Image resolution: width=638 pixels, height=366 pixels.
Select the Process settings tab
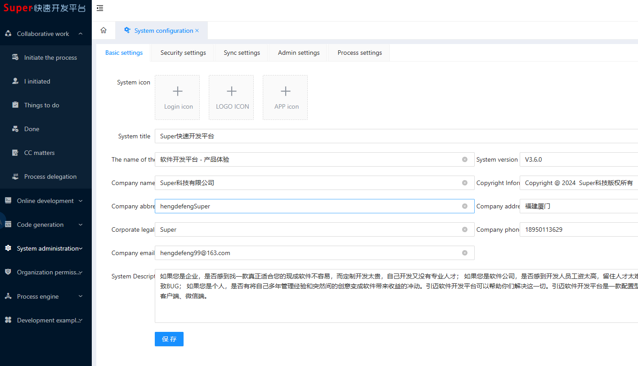tap(359, 53)
